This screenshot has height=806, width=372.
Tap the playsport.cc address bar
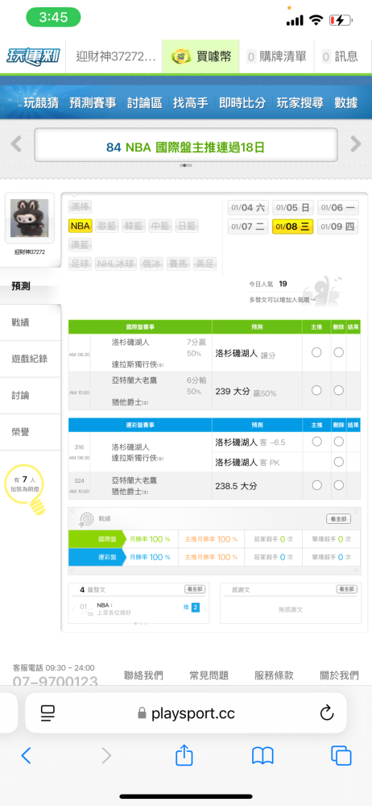click(186, 713)
